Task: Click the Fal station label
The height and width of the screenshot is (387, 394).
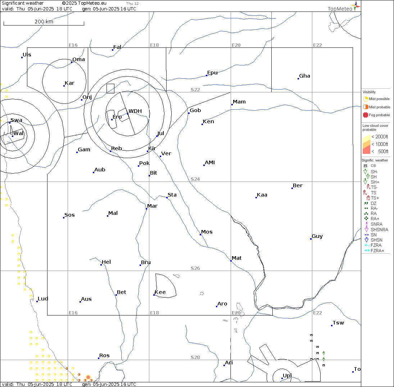Action: [117, 47]
